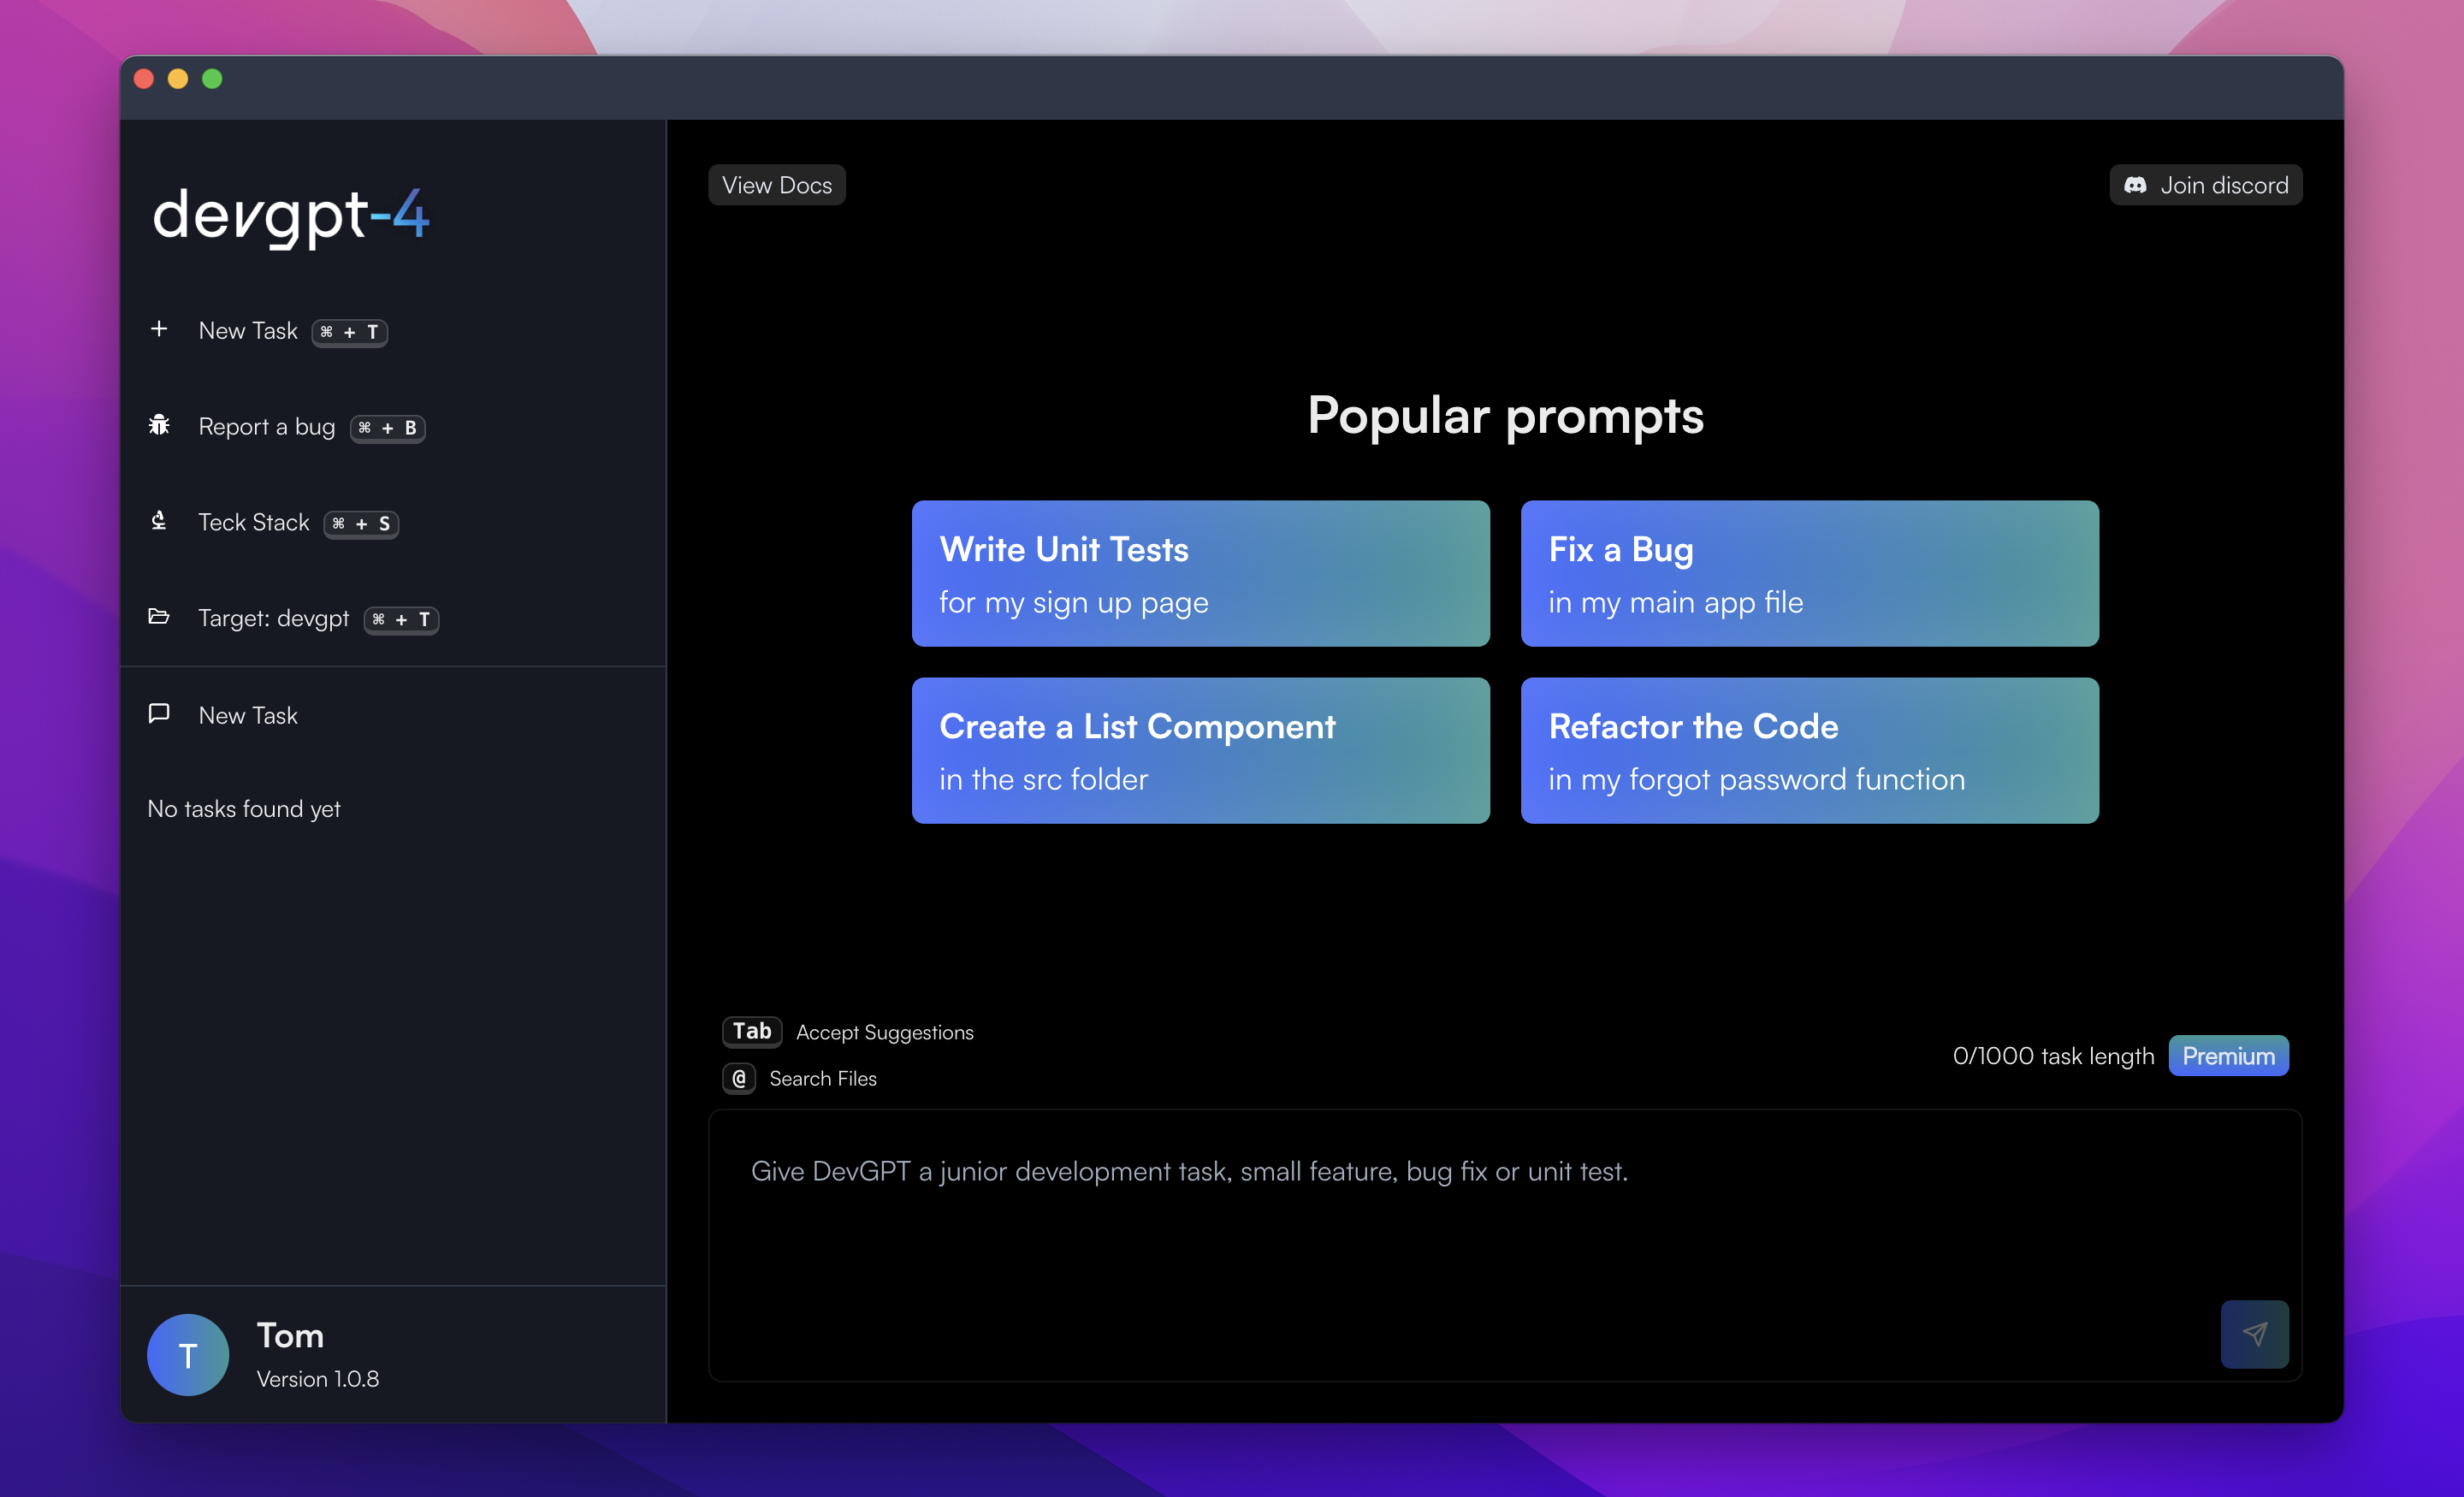This screenshot has height=1497, width=2464.
Task: Click the folder icon beside Target: devgpt
Action: 159,617
